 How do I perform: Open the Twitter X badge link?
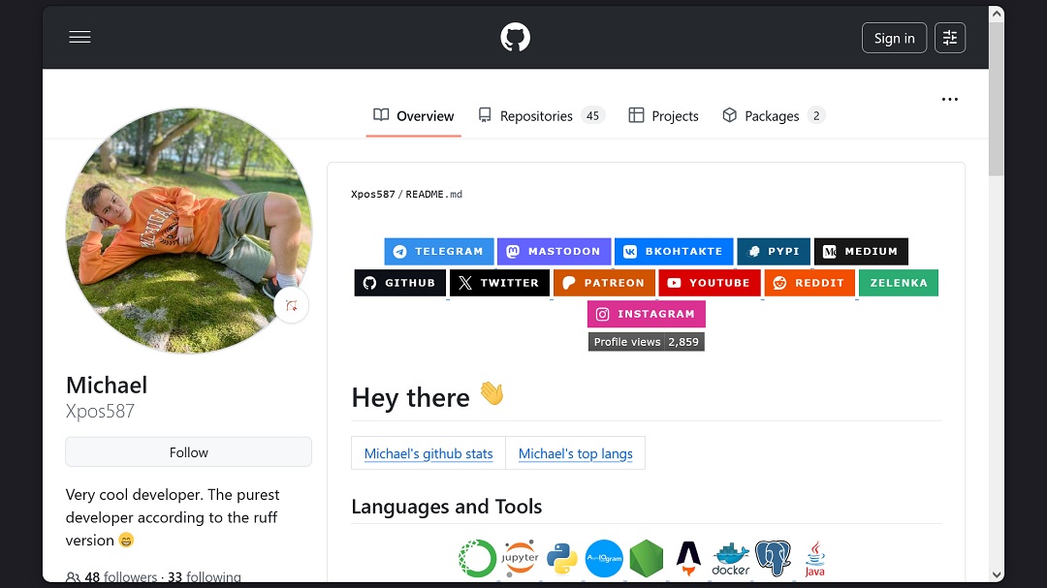coord(499,283)
